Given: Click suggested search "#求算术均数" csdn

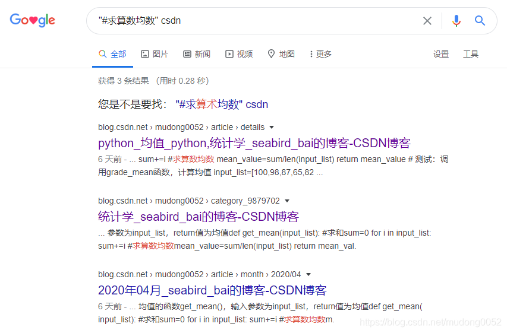Looking at the screenshot, I should pos(222,104).
